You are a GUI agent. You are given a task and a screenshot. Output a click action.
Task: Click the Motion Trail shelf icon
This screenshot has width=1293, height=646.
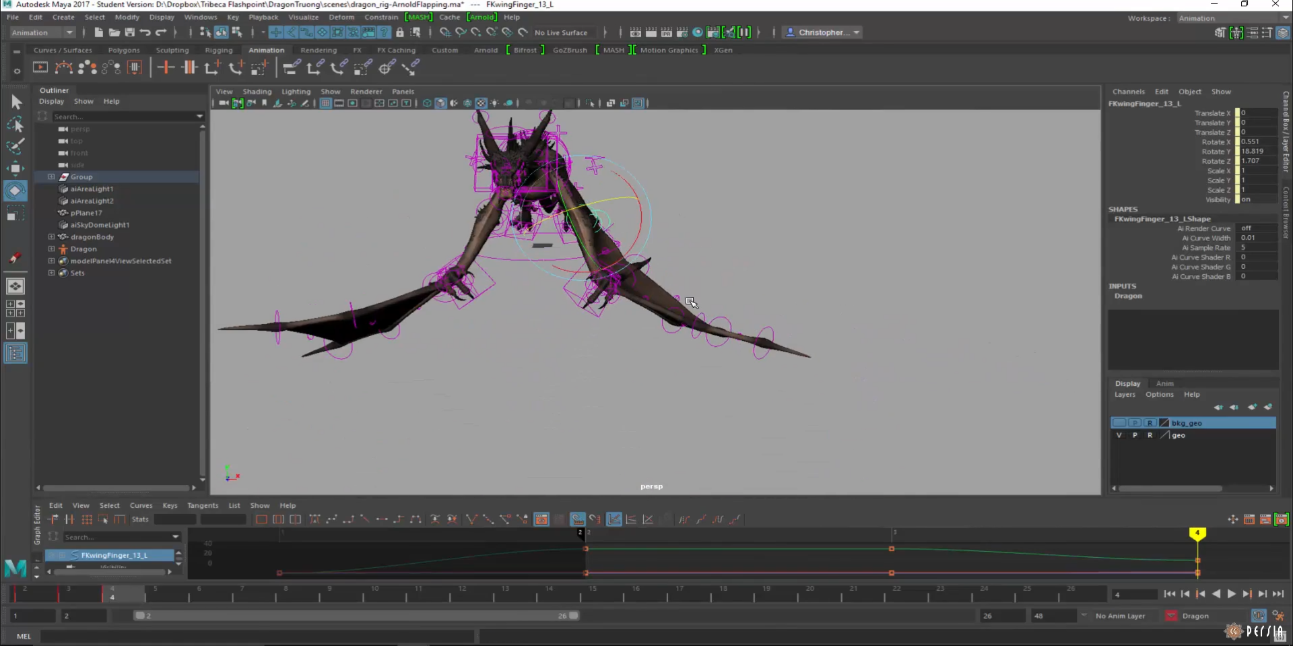[x=64, y=67]
